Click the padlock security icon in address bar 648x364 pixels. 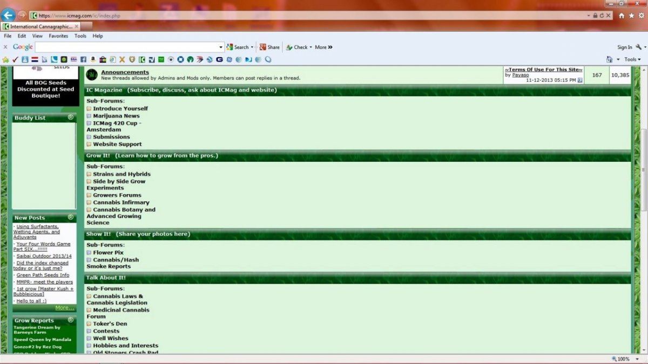595,16
